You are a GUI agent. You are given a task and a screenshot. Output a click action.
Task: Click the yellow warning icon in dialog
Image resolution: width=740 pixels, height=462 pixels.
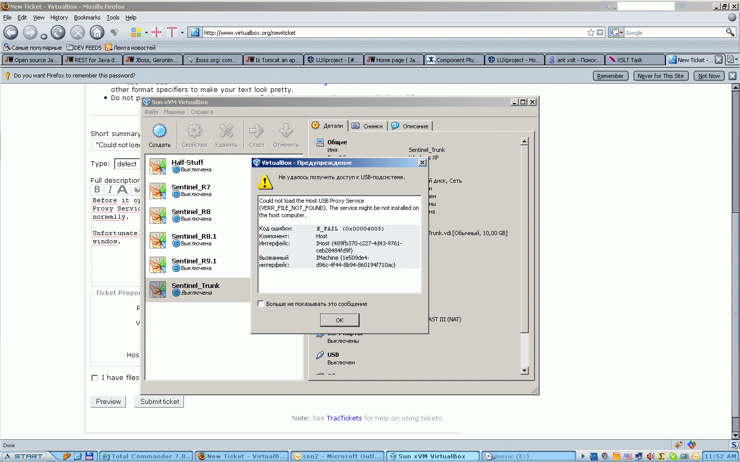pyautogui.click(x=265, y=181)
